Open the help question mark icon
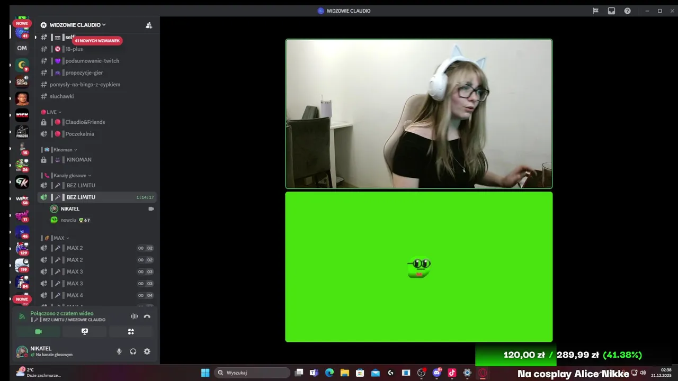This screenshot has width=678, height=381. pos(627,11)
